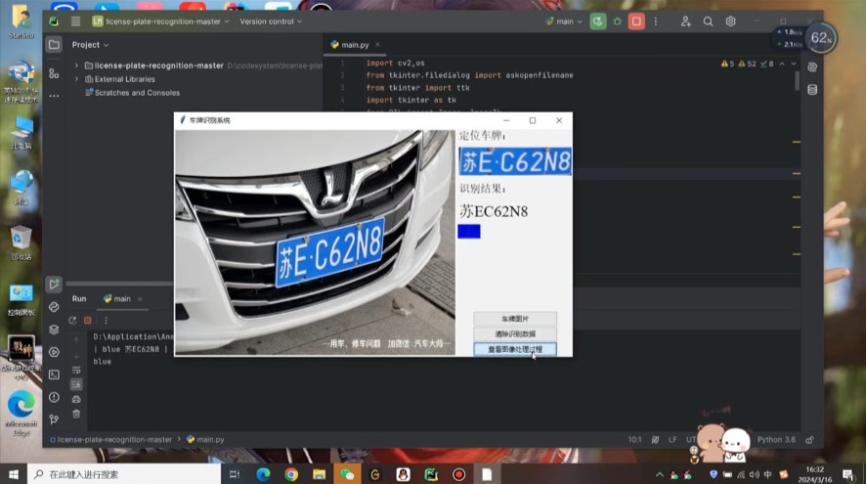The image size is (866, 484).
Task: Open the Problems tool window icon
Action: (x=54, y=397)
